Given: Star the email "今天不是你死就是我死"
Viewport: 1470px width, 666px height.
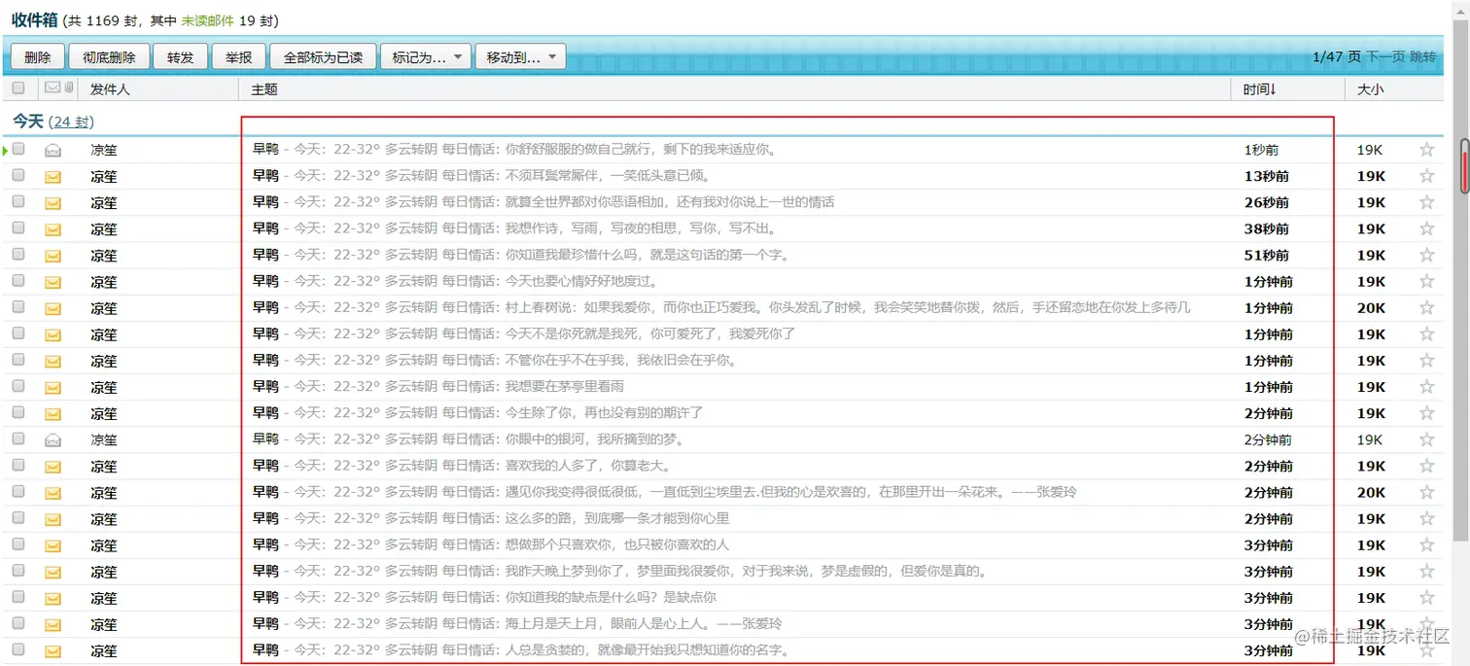Looking at the screenshot, I should pyautogui.click(x=1426, y=333).
